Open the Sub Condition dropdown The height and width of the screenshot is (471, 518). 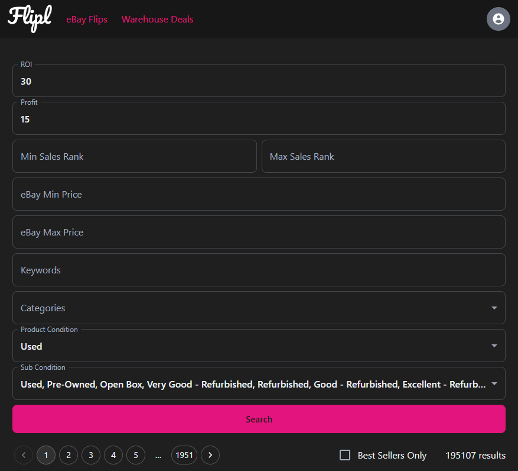pyautogui.click(x=259, y=383)
